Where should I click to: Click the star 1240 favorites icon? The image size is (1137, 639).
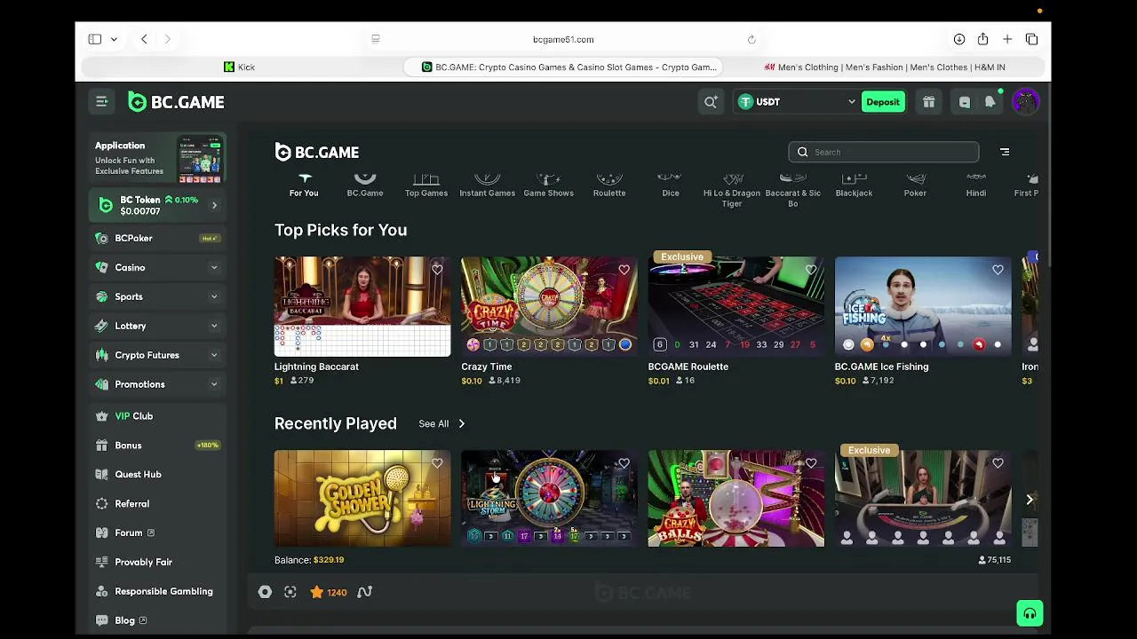coord(328,592)
